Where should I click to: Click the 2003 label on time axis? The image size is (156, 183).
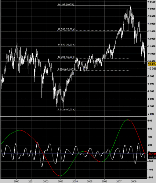(60, 181)
